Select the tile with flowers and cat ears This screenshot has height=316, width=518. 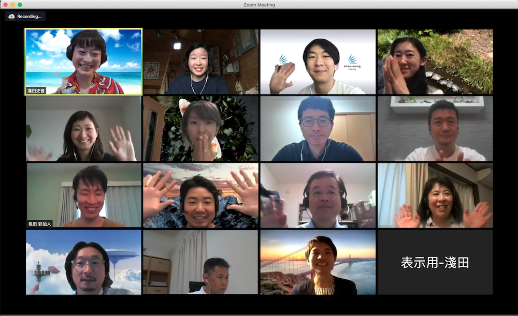pyautogui.click(x=200, y=128)
